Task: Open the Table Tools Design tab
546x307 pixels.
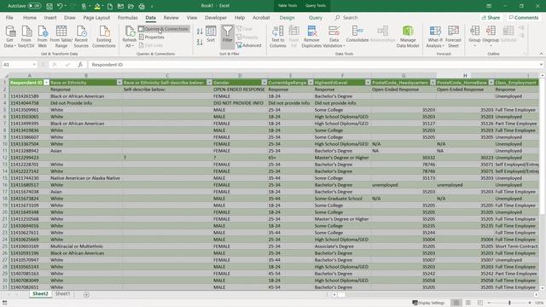Action: pyautogui.click(x=287, y=17)
